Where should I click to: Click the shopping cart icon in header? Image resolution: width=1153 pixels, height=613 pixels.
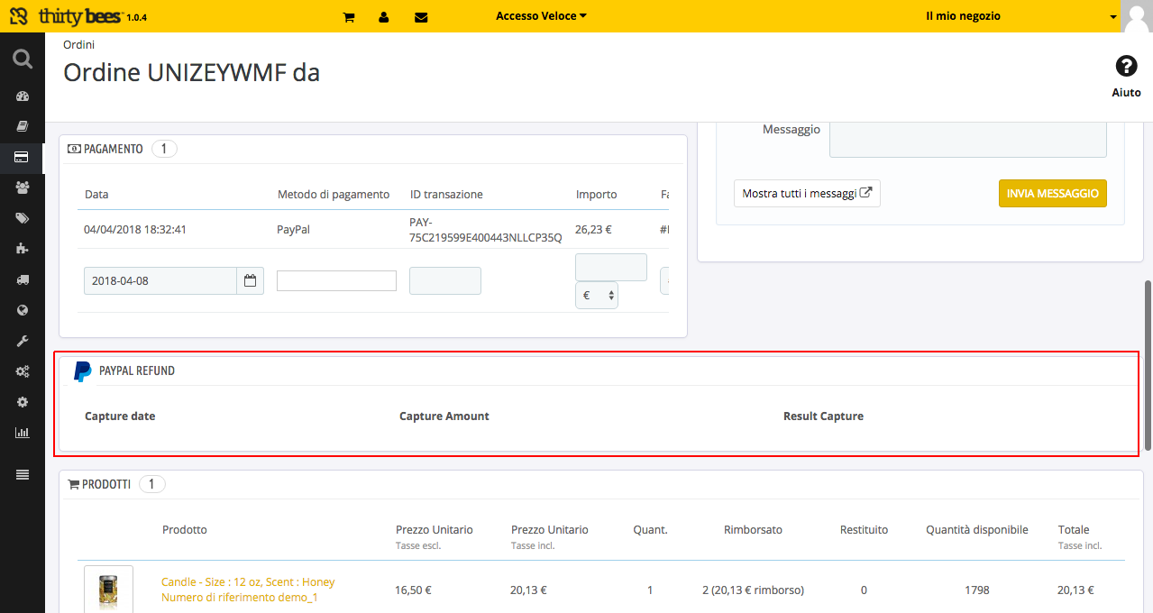(x=349, y=17)
